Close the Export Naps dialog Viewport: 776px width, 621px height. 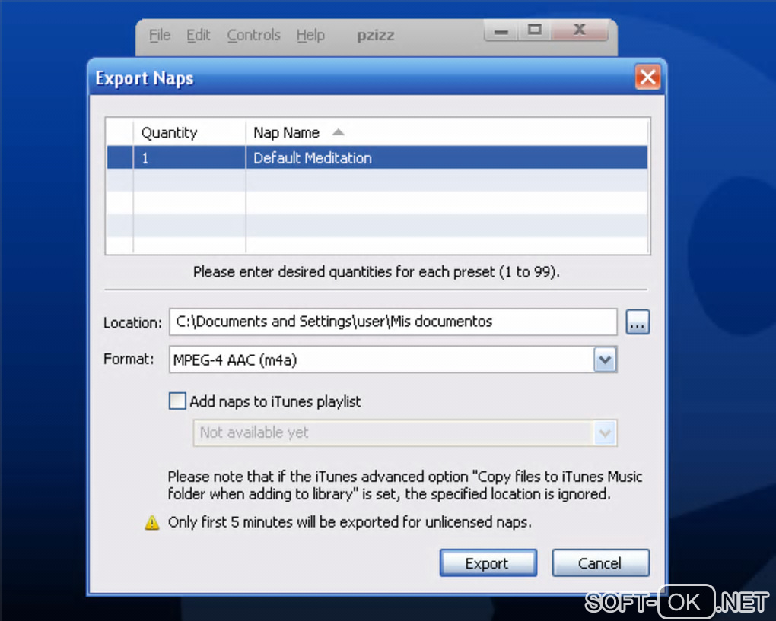click(648, 78)
